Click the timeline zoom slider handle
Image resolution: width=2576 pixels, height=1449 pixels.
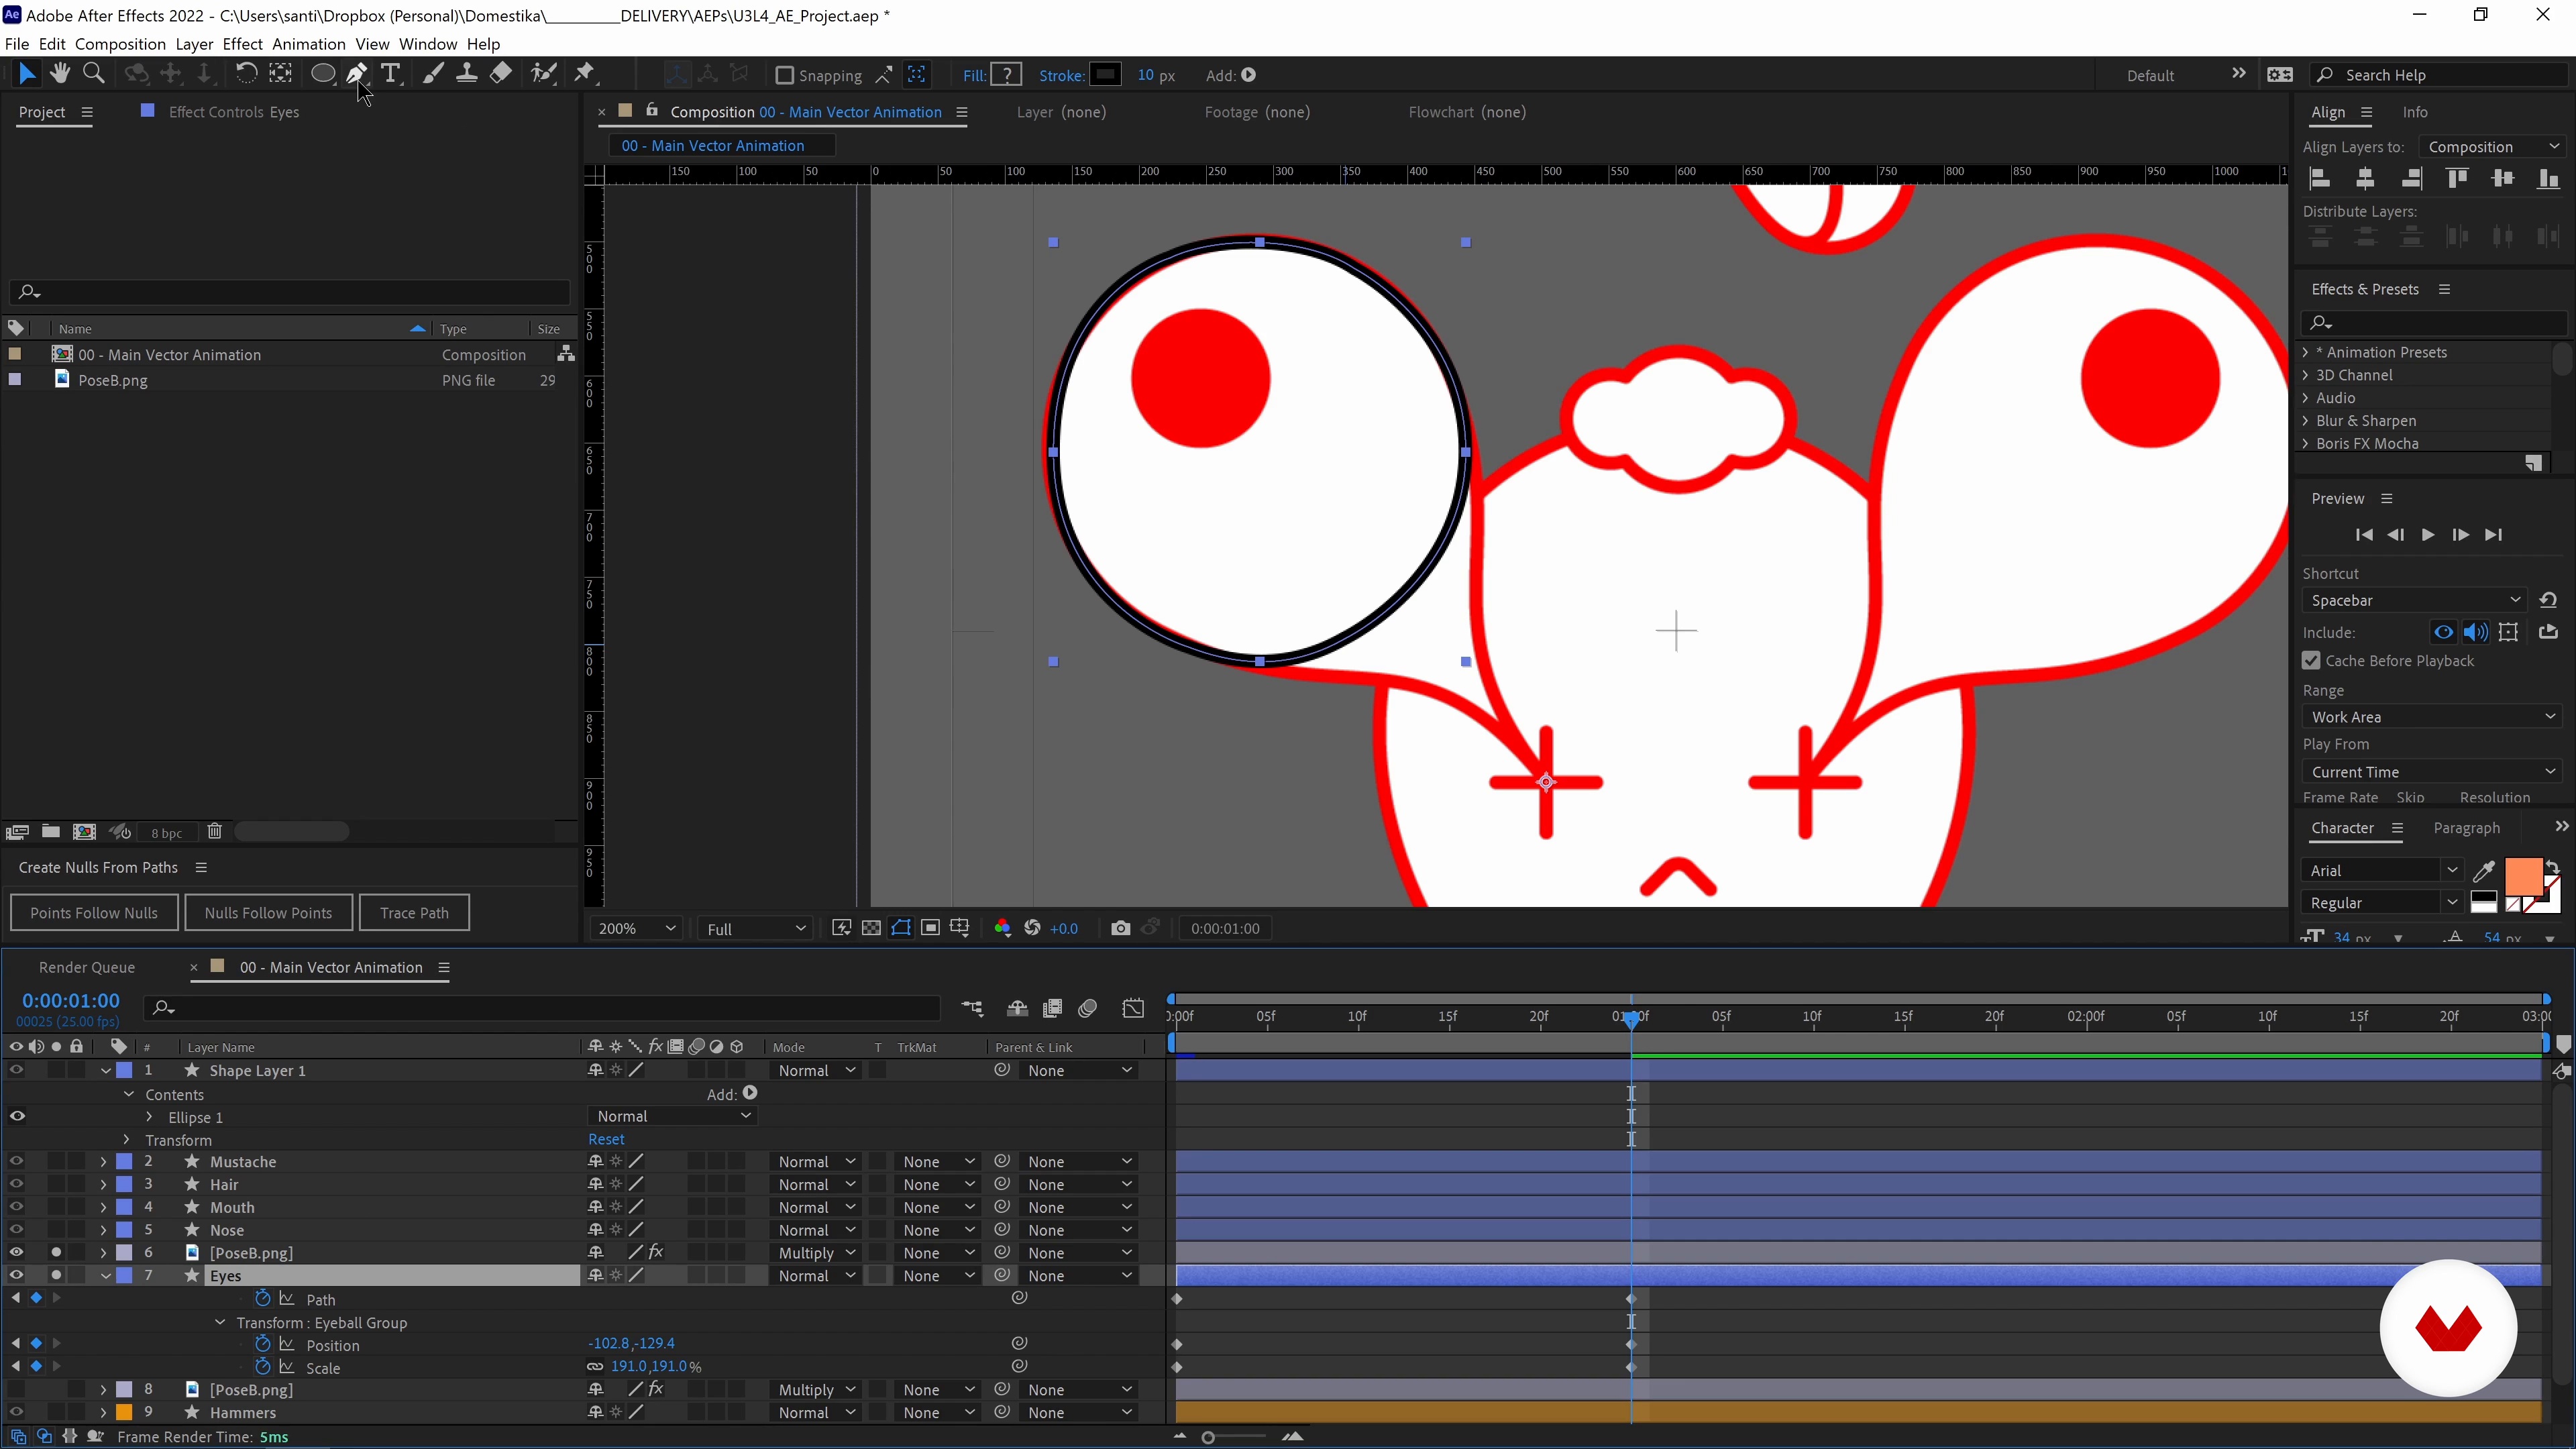coord(1208,1437)
